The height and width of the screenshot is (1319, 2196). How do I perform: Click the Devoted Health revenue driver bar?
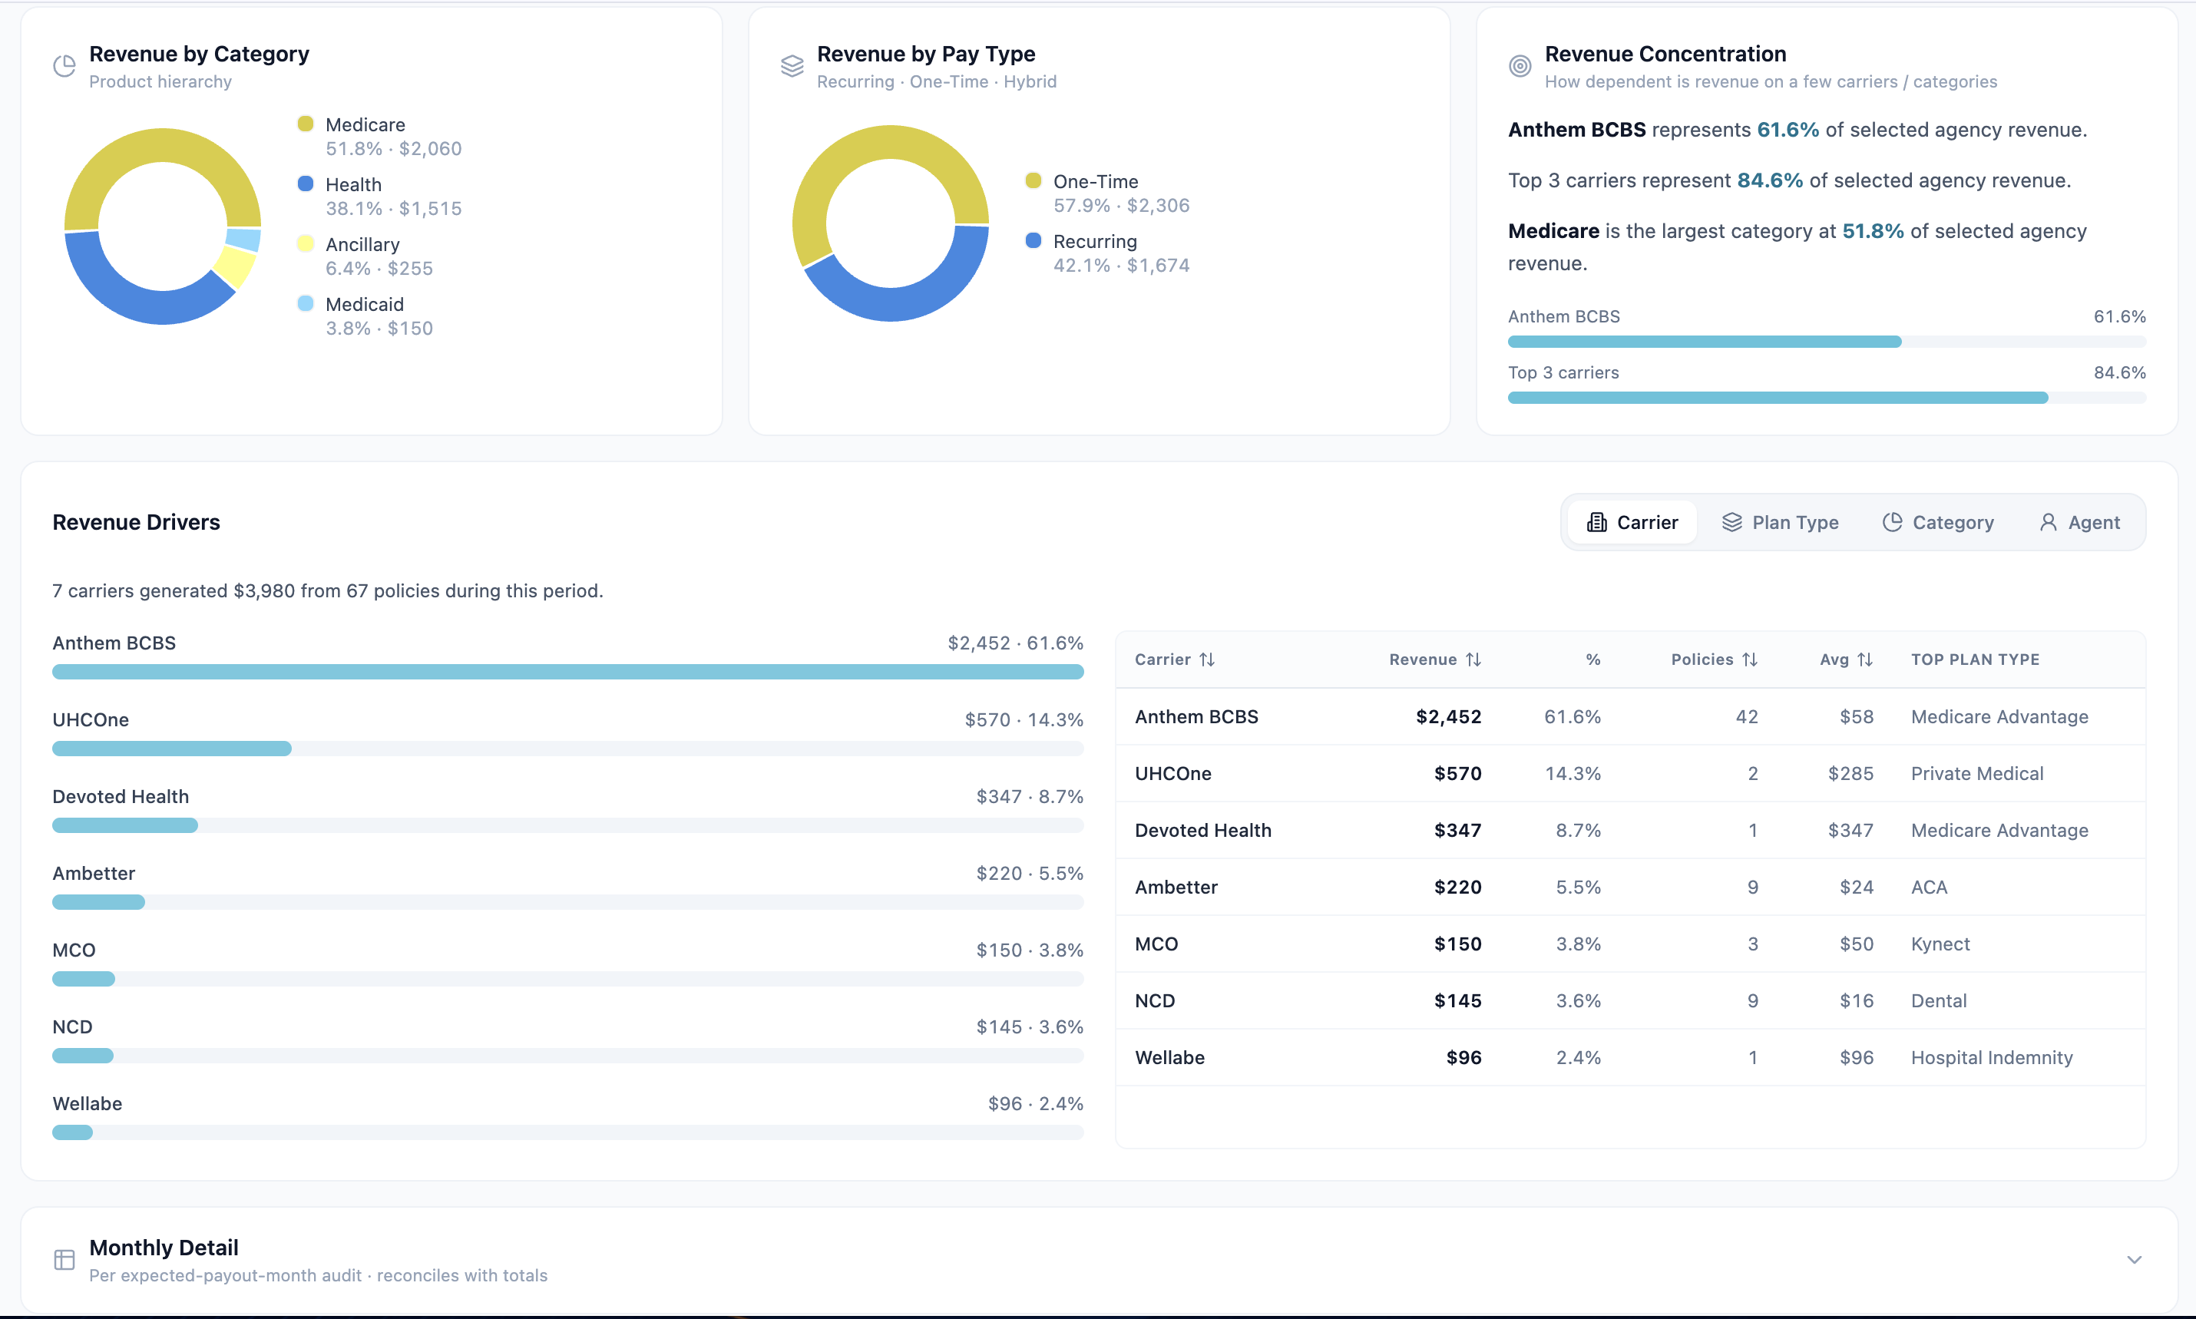click(x=568, y=825)
